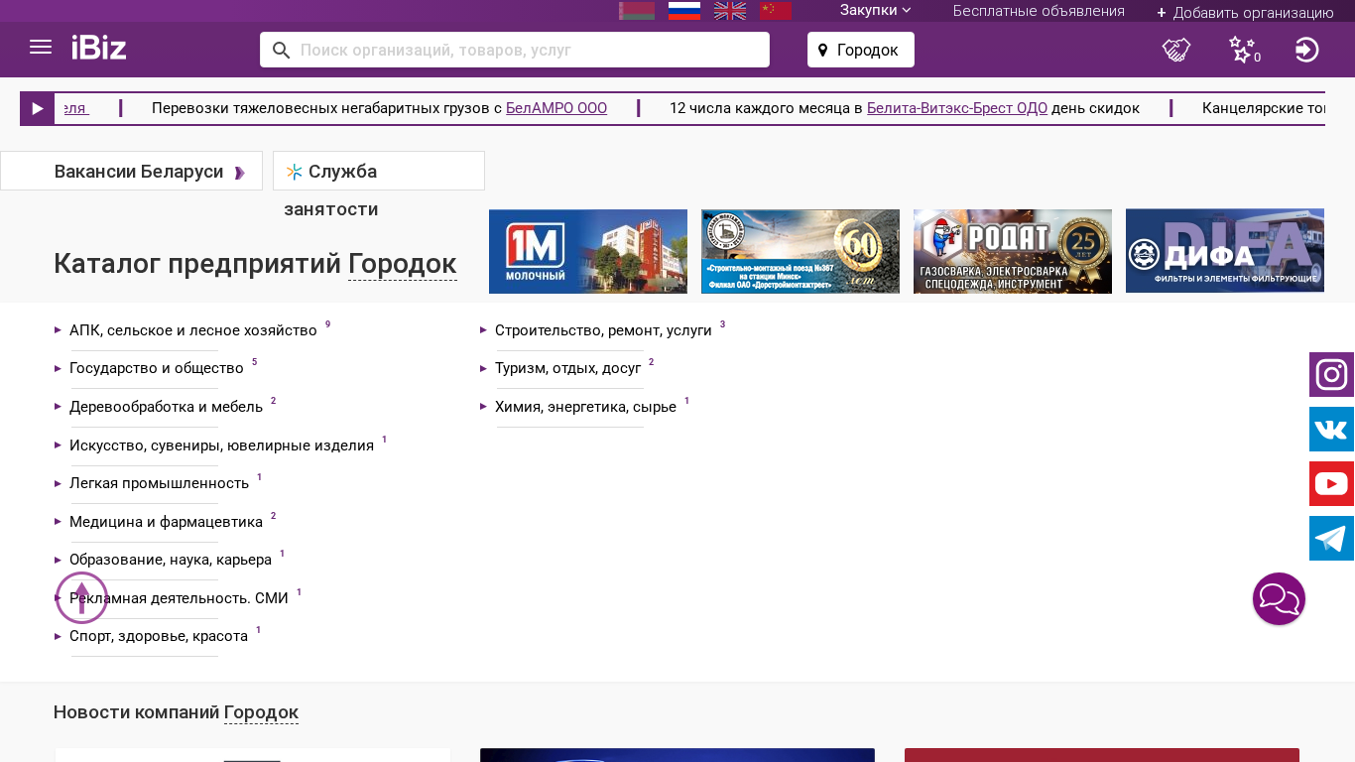Click the handshake partners icon
Viewport: 1355px width, 762px height.
pos(1176,50)
